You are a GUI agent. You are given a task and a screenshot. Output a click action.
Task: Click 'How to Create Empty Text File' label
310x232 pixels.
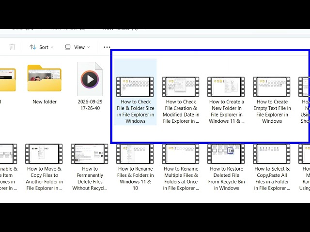click(272, 112)
